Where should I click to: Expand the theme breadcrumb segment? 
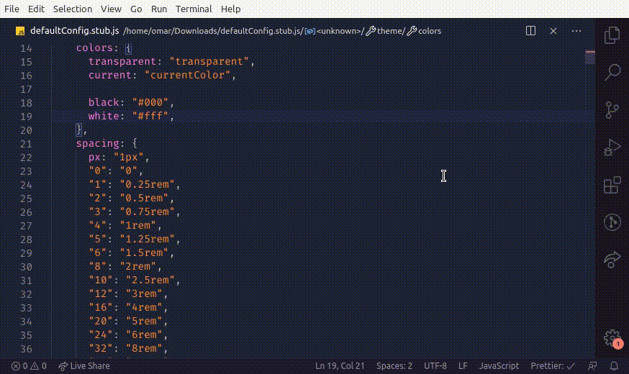click(x=389, y=31)
